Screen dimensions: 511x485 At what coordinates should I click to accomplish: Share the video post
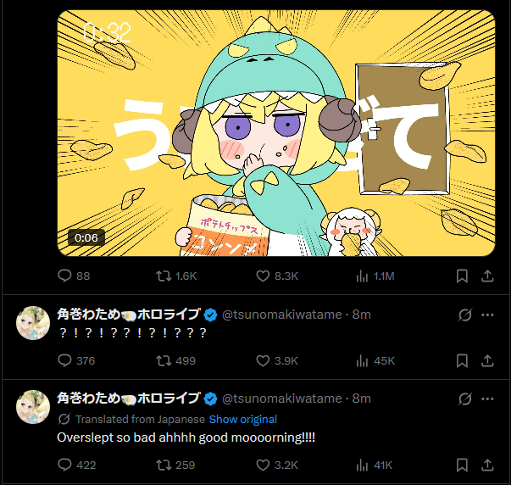tap(487, 276)
